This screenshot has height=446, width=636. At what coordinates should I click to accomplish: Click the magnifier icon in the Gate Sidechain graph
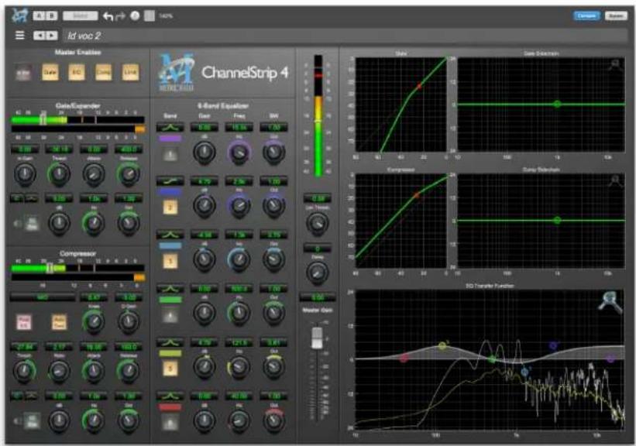pyautogui.click(x=615, y=65)
